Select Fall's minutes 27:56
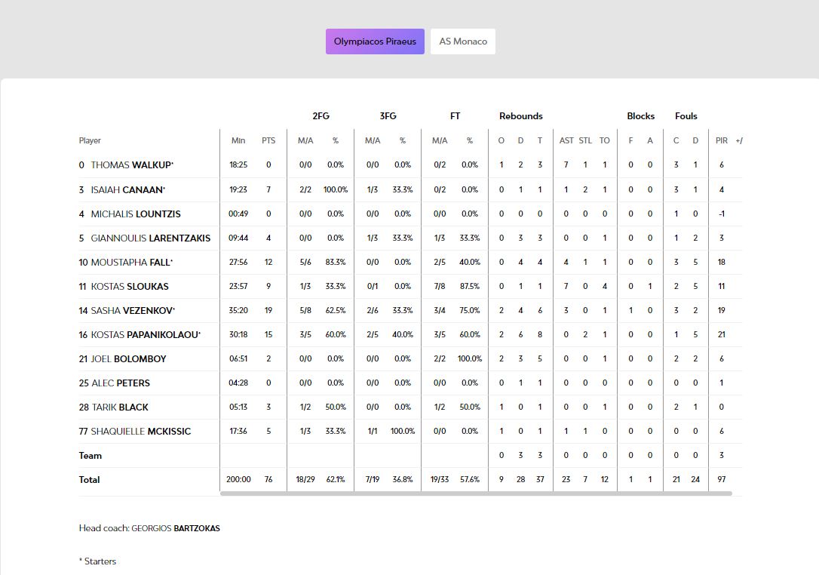Screen dimensions: 819x575 coord(238,262)
